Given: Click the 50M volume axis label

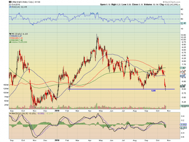Looking at the screenshot, I should pos(6,101).
